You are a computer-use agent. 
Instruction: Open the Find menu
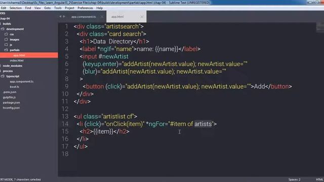[x=28, y=8]
